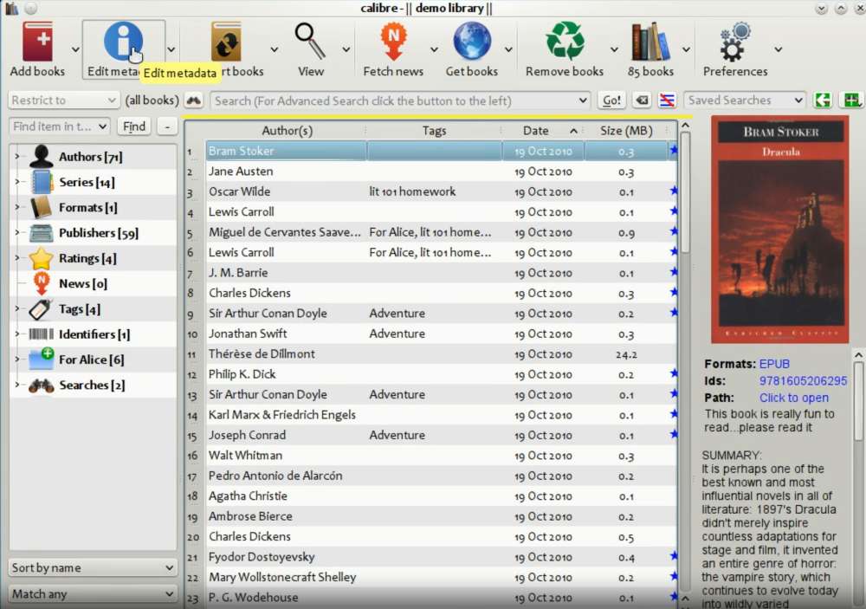
Task: Open Preferences gear icon
Action: [735, 42]
